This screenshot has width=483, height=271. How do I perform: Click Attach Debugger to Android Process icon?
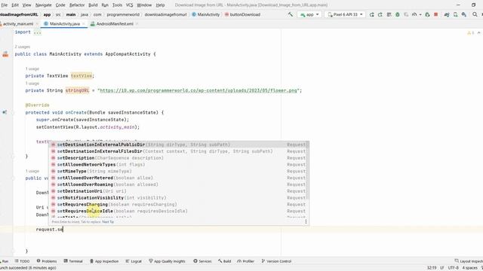pos(427,14)
